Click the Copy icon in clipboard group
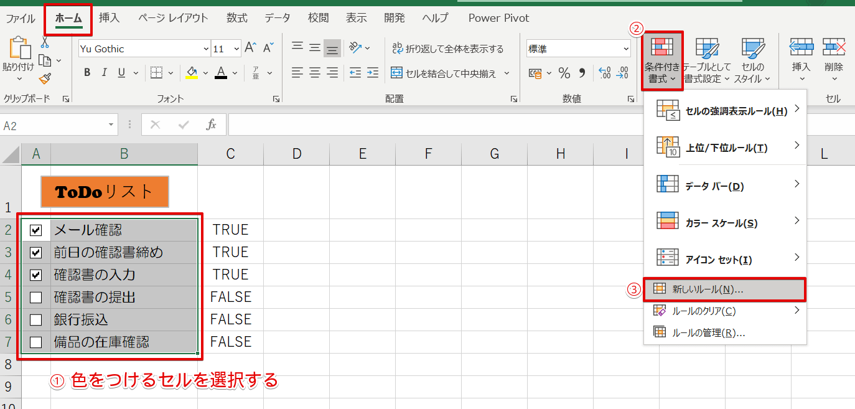 click(x=45, y=60)
